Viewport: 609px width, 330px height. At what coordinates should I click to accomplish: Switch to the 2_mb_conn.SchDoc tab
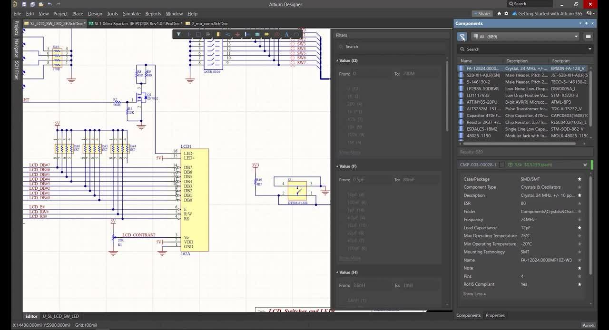208,23
